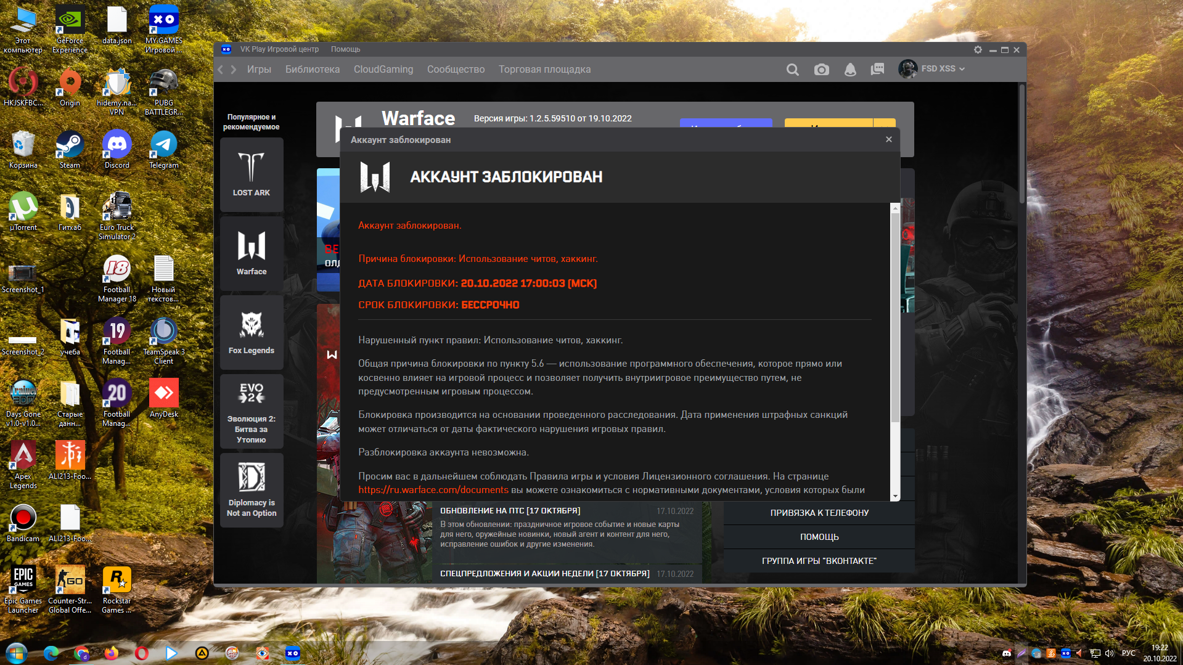Open Football Manager 18 shortcut
The width and height of the screenshot is (1183, 665).
tap(117, 279)
